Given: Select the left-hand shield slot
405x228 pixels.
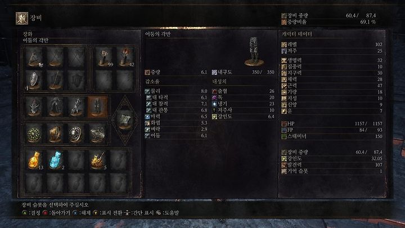Looking at the screenshot, I should coord(34,80).
